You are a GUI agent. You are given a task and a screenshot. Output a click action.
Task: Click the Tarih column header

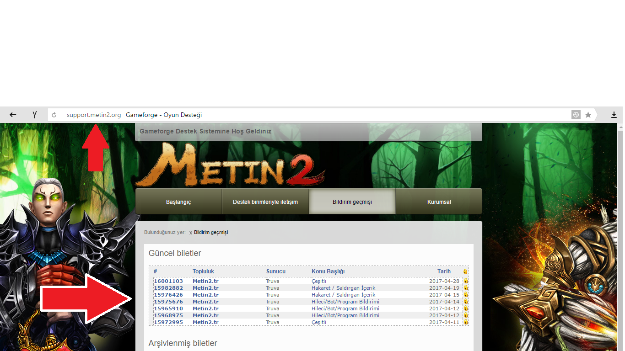[444, 271]
